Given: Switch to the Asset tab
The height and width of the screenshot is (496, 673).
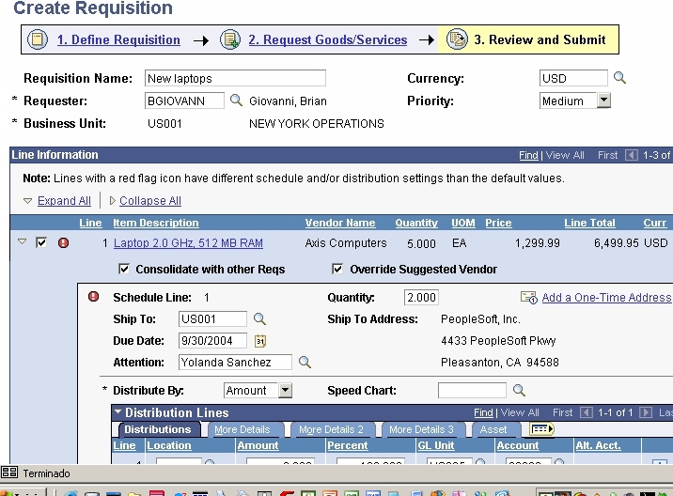Looking at the screenshot, I should click(x=493, y=429).
